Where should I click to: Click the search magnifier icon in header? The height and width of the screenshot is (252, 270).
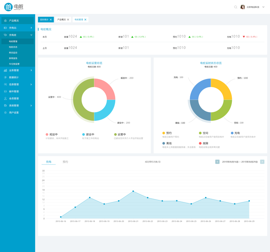[x=236, y=7]
